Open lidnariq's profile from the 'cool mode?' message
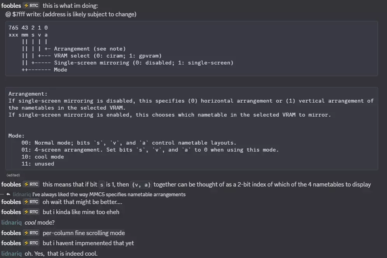Screen dimensions: 387x258 point(11,223)
